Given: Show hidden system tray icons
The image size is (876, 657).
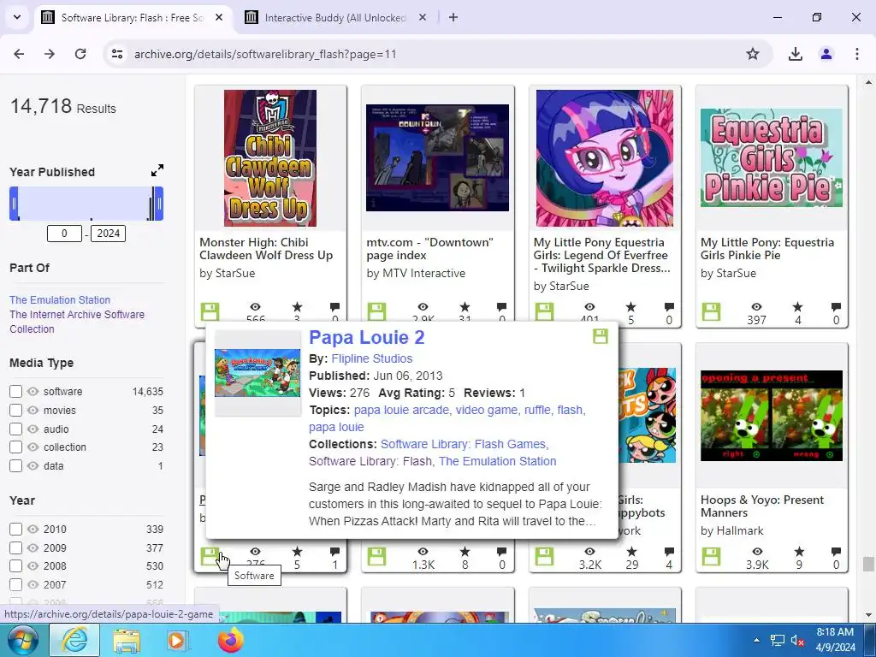Looking at the screenshot, I should [x=756, y=640].
